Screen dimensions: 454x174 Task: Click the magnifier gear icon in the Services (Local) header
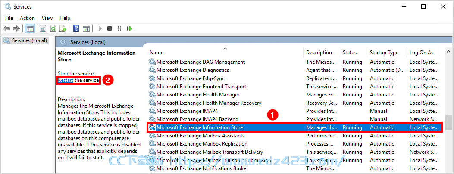pyautogui.click(x=63, y=42)
